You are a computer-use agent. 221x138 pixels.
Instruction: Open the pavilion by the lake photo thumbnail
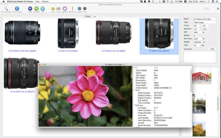[x=199, y=104]
